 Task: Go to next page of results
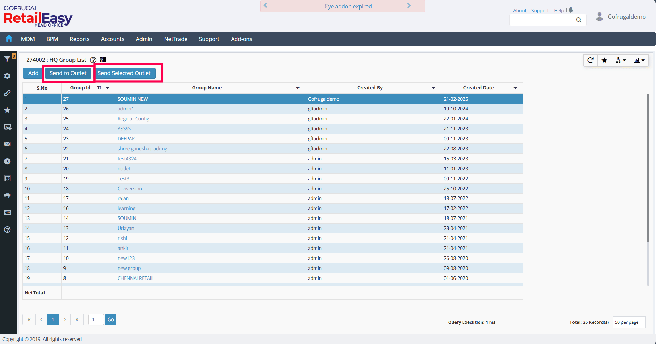tap(65, 320)
